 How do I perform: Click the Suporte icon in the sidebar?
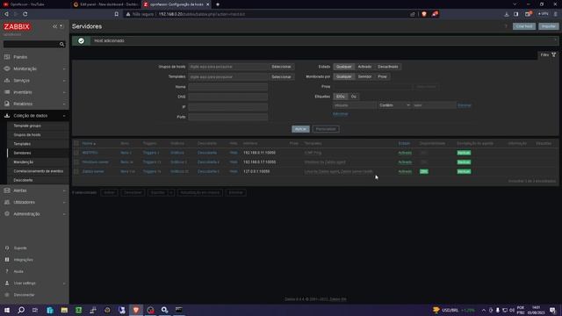7,248
